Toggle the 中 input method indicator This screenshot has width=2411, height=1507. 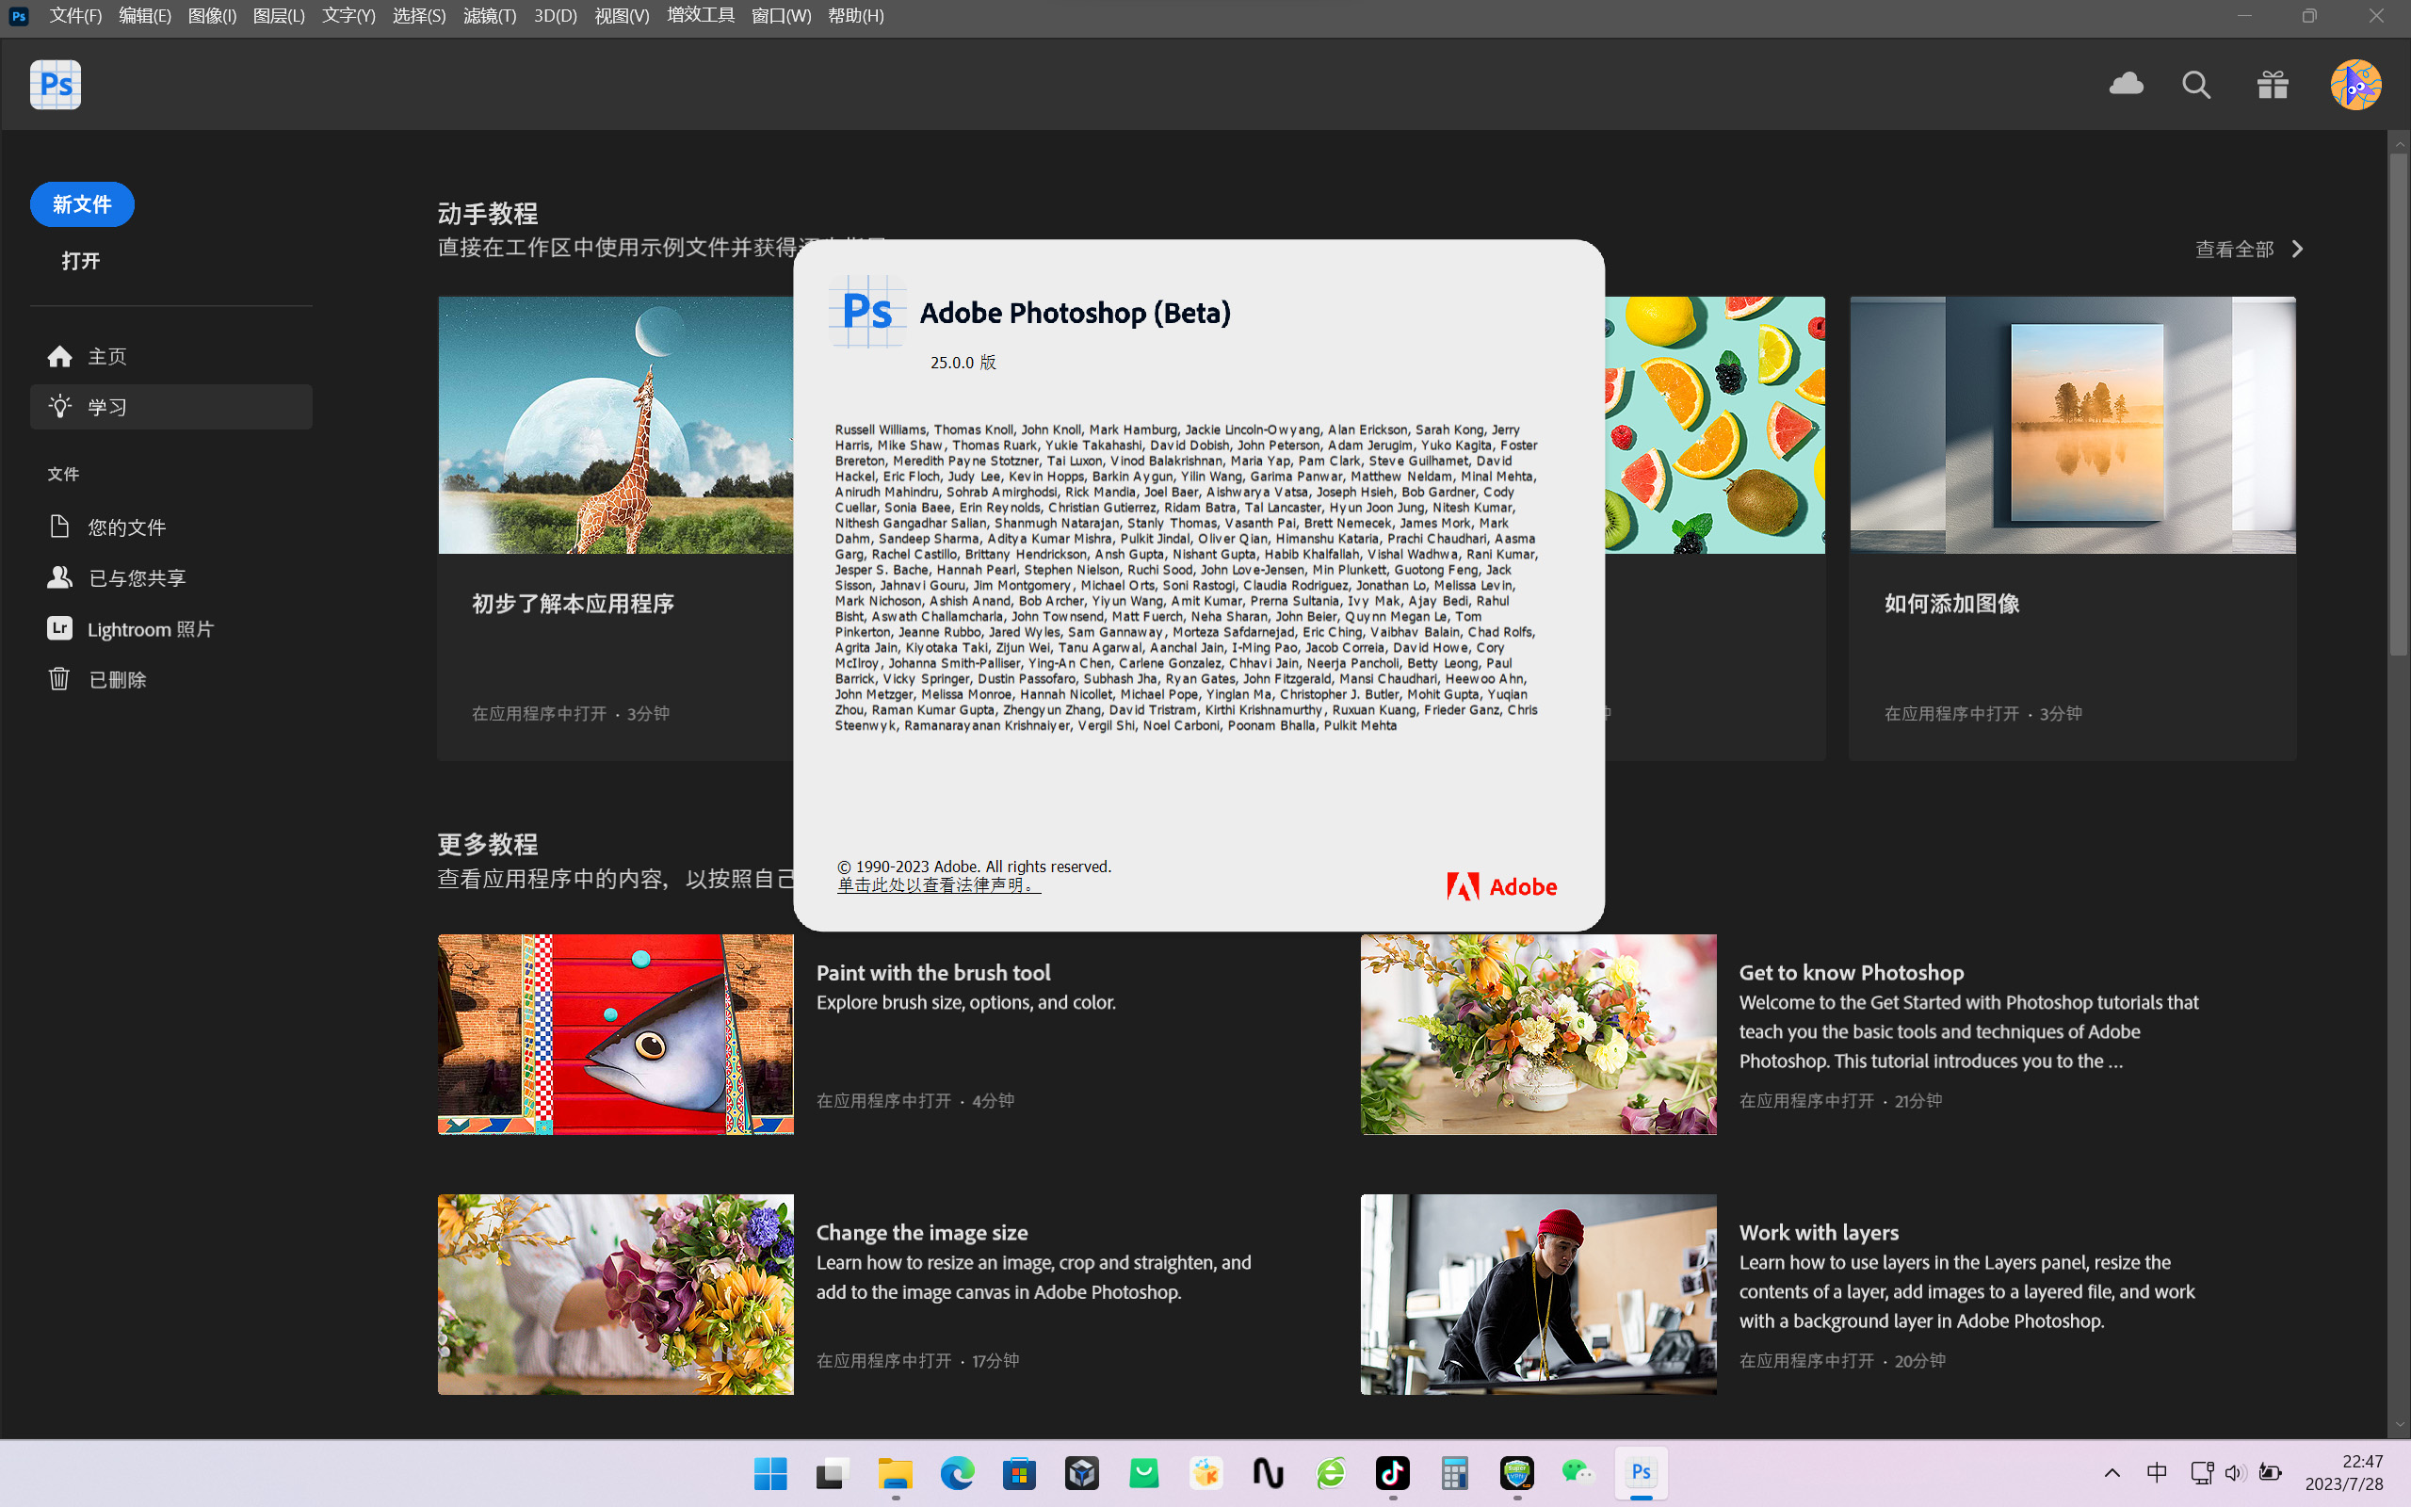click(2156, 1473)
